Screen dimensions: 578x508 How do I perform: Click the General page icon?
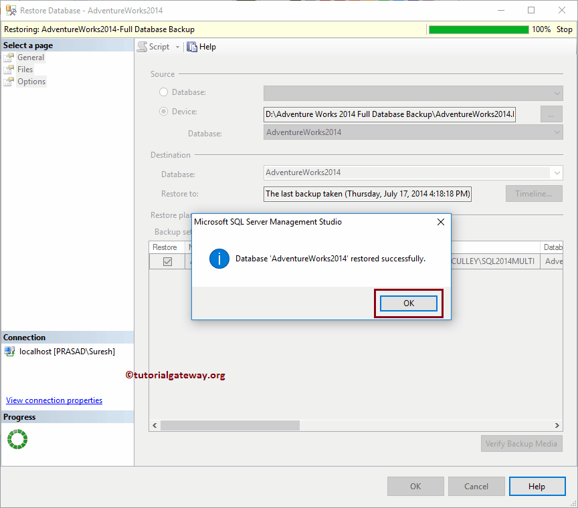coord(9,57)
